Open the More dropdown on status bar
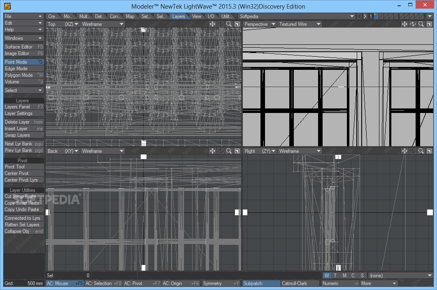Viewport: 437px width, 290px height. coord(379,283)
